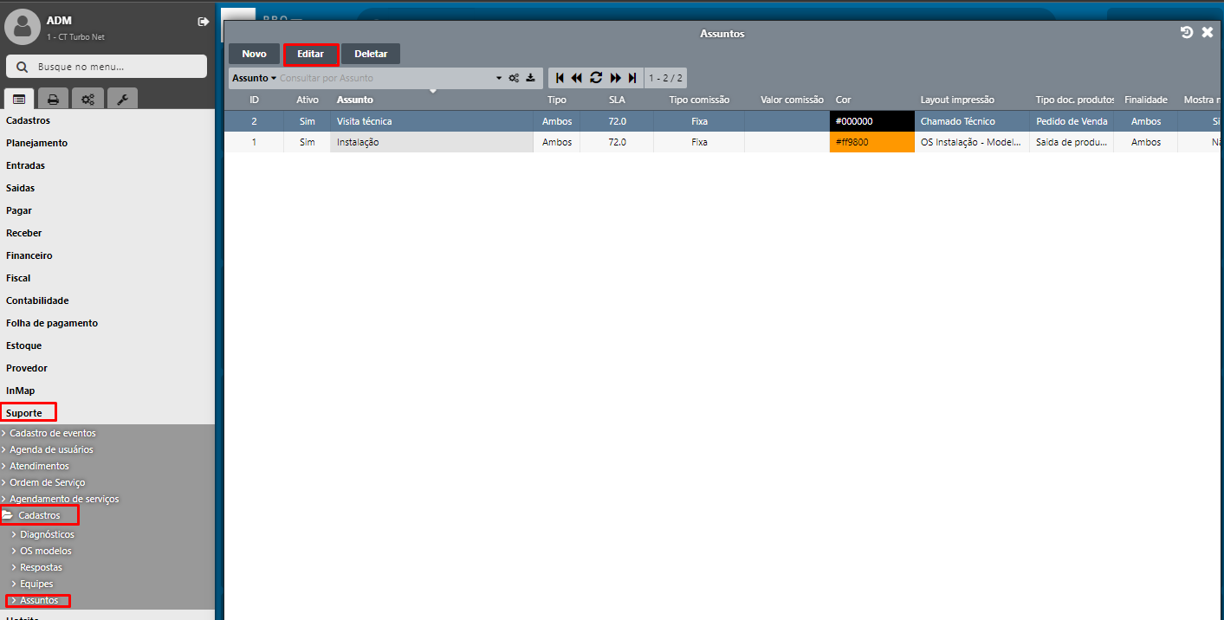Image resolution: width=1224 pixels, height=620 pixels.
Task: Go to the first page of records
Action: (x=560, y=78)
